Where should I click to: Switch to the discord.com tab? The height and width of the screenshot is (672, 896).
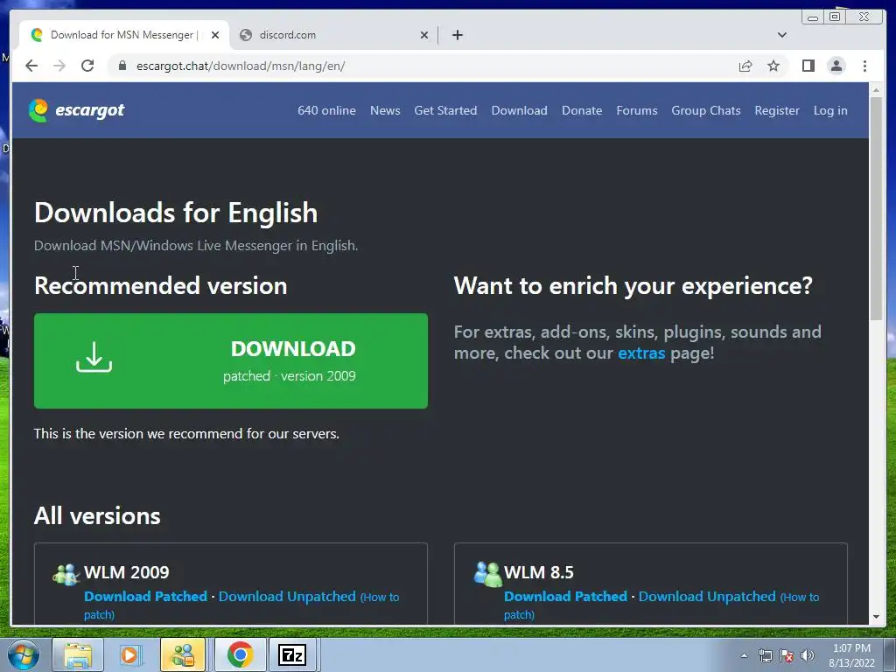[x=333, y=35]
